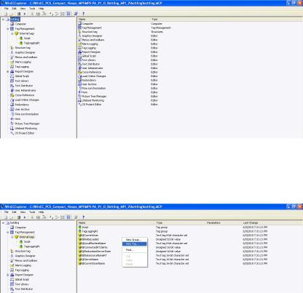303x293 pixels.
Task: Click Cross-Reference icon in upper window tree
Action: (12, 95)
